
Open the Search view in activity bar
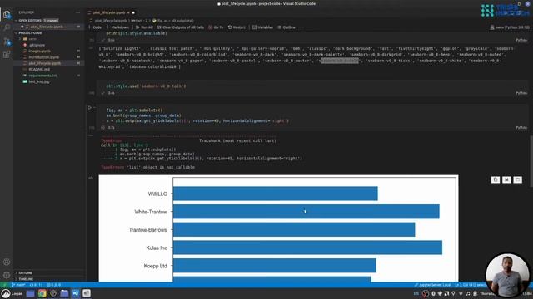(x=7, y=27)
